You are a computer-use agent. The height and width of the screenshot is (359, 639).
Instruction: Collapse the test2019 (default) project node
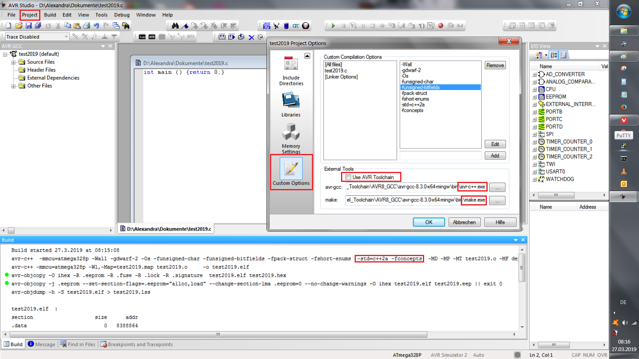pyautogui.click(x=5, y=54)
